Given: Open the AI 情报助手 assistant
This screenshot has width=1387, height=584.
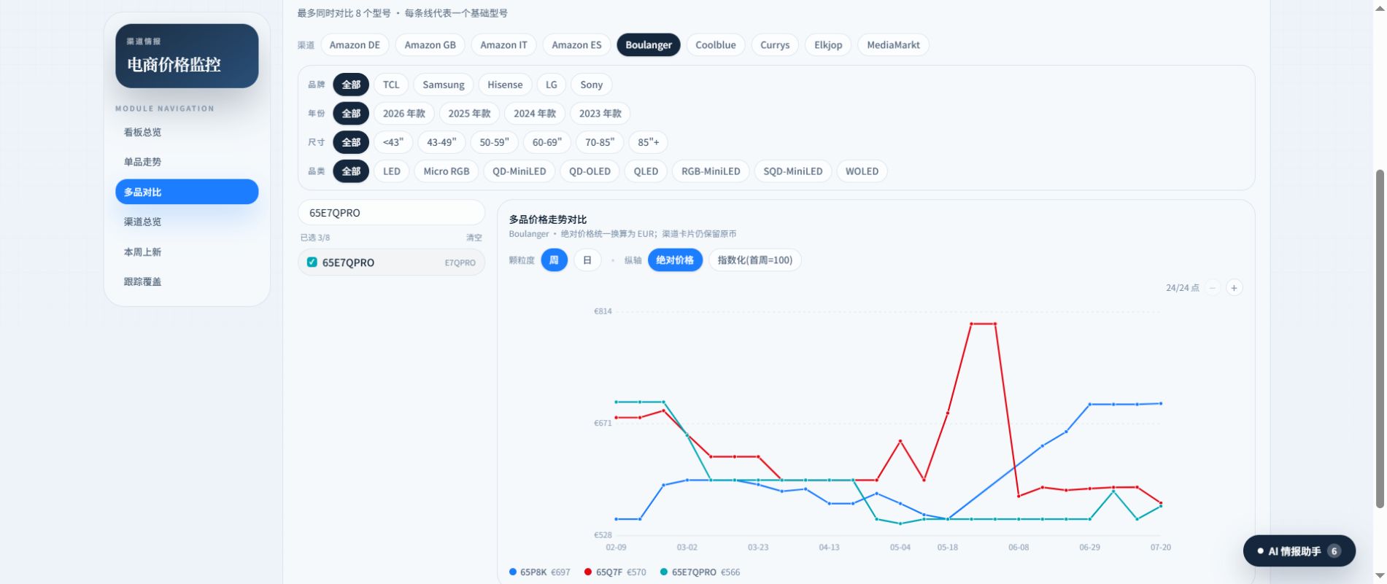Looking at the screenshot, I should [x=1299, y=551].
